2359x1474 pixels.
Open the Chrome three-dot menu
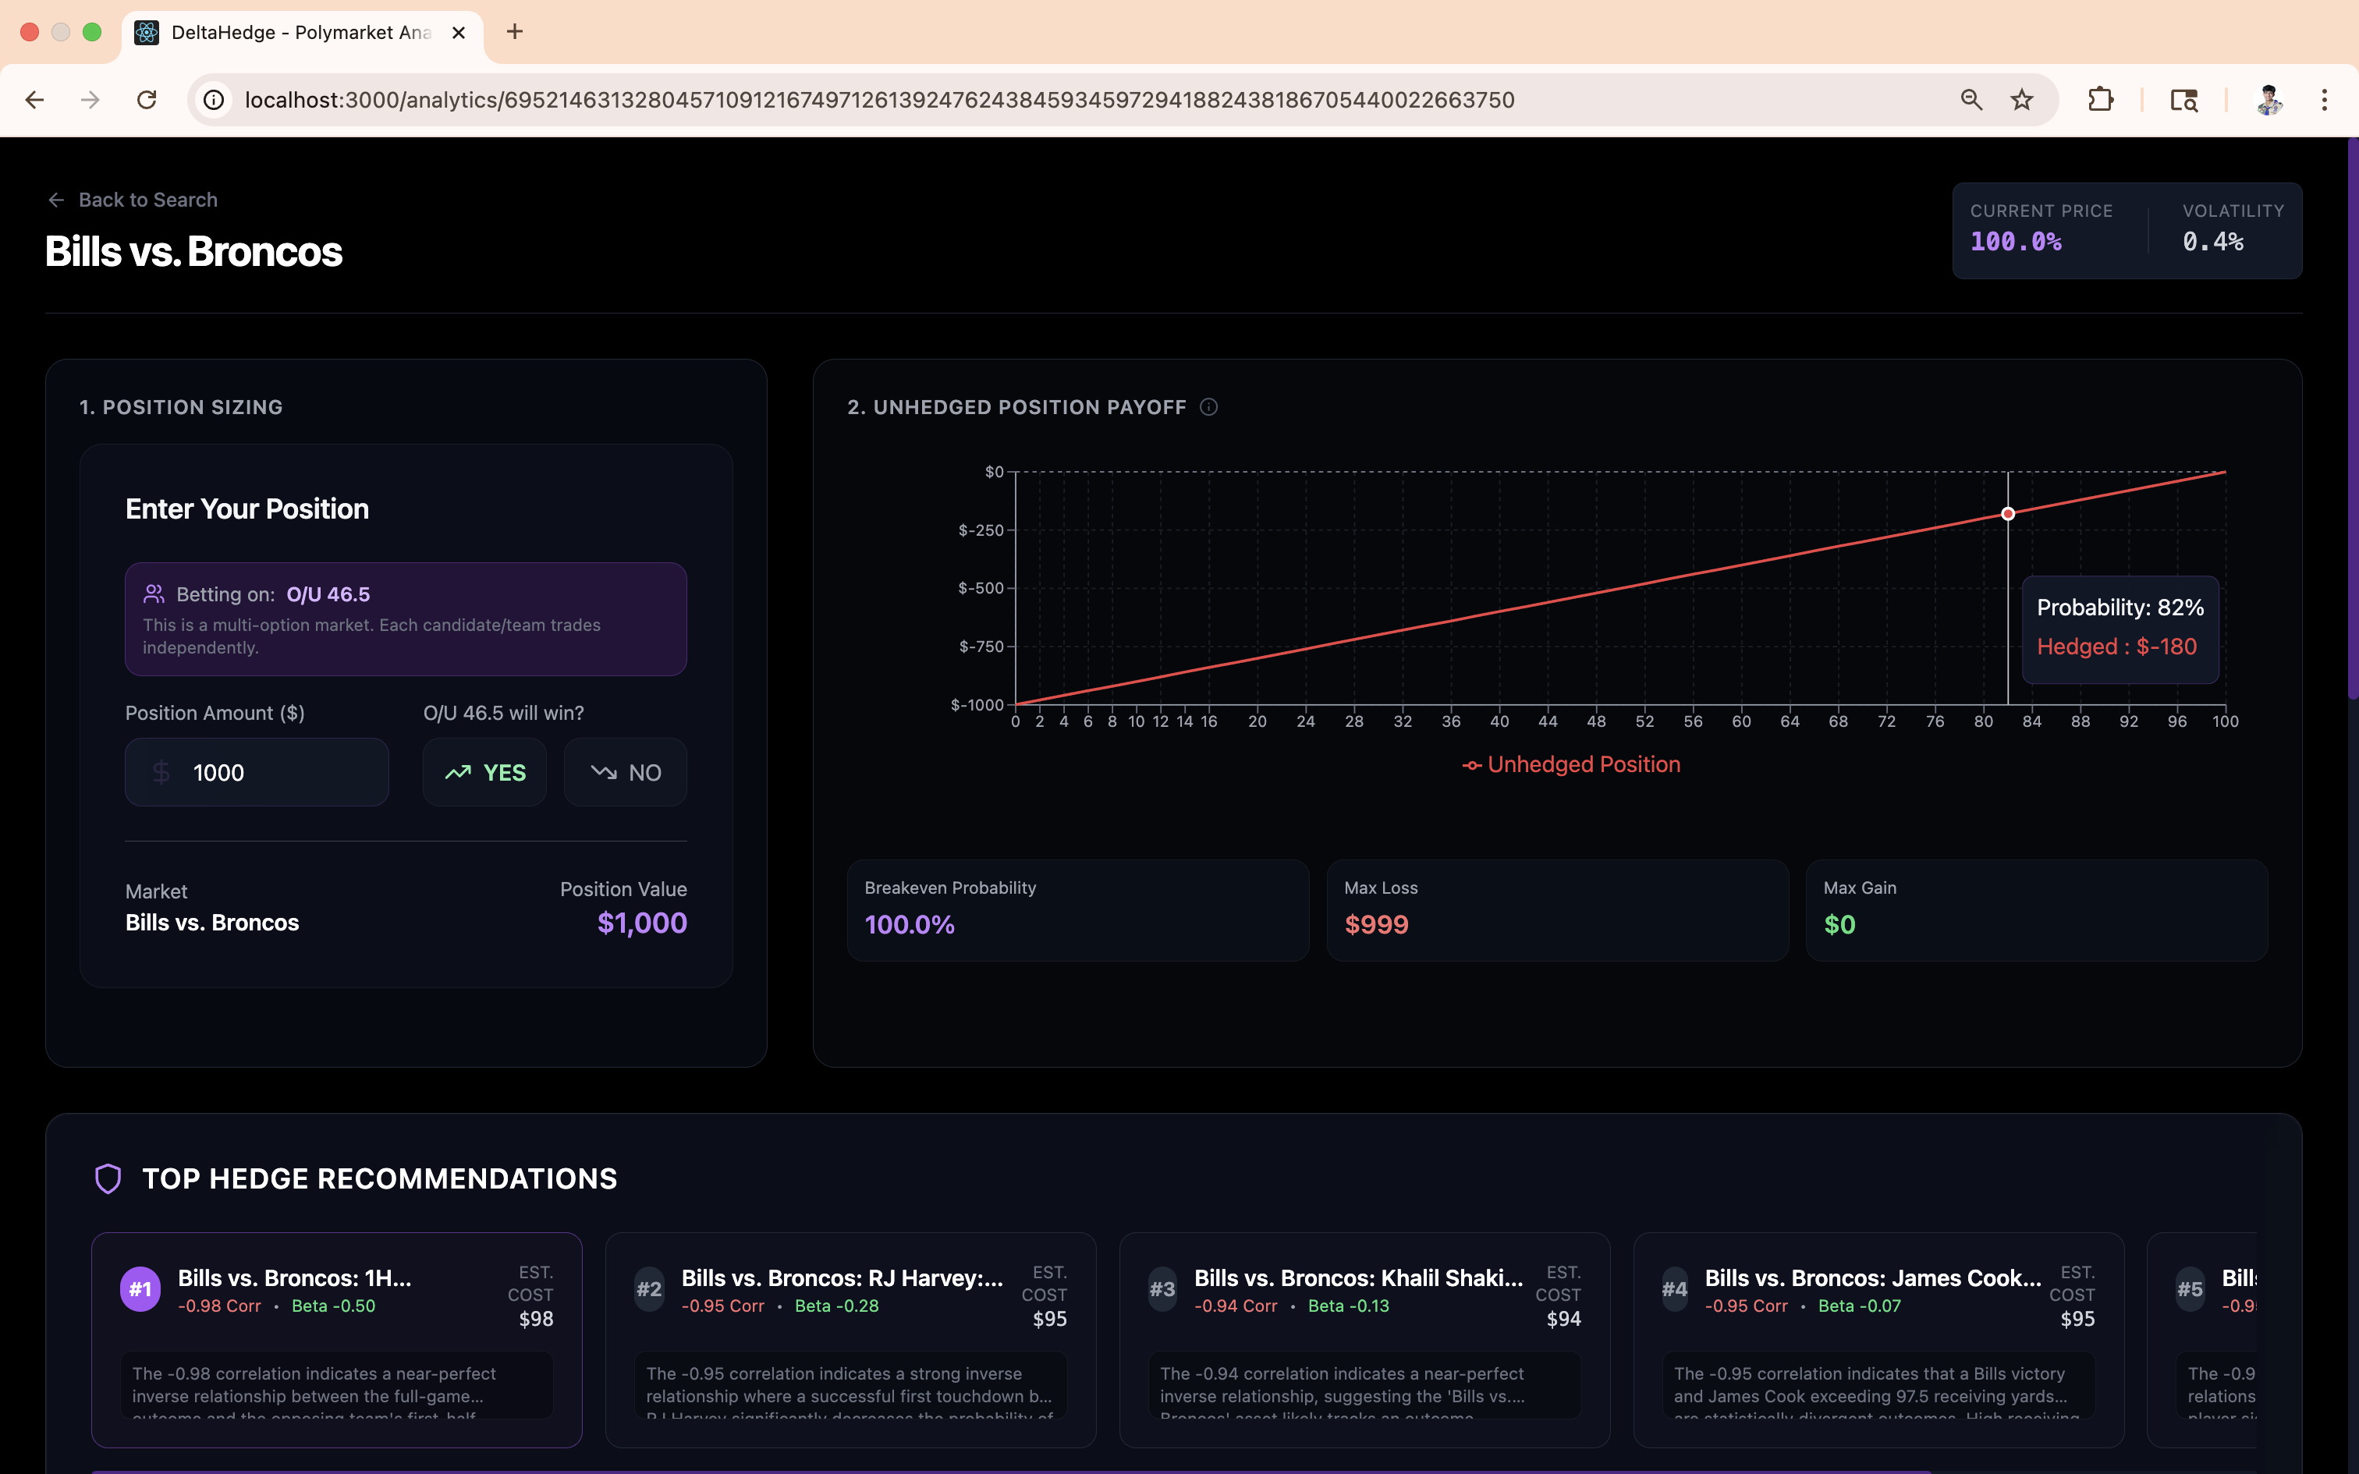(2324, 100)
